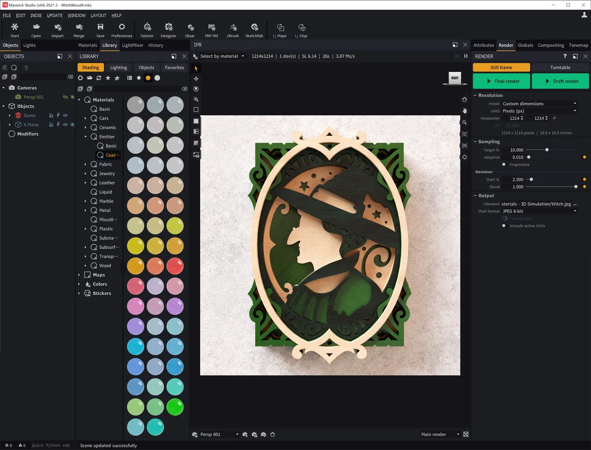Screen dimensions: 591x450
Task: Toggle hidden eye on Persp 001 camera
Action: pos(65,97)
